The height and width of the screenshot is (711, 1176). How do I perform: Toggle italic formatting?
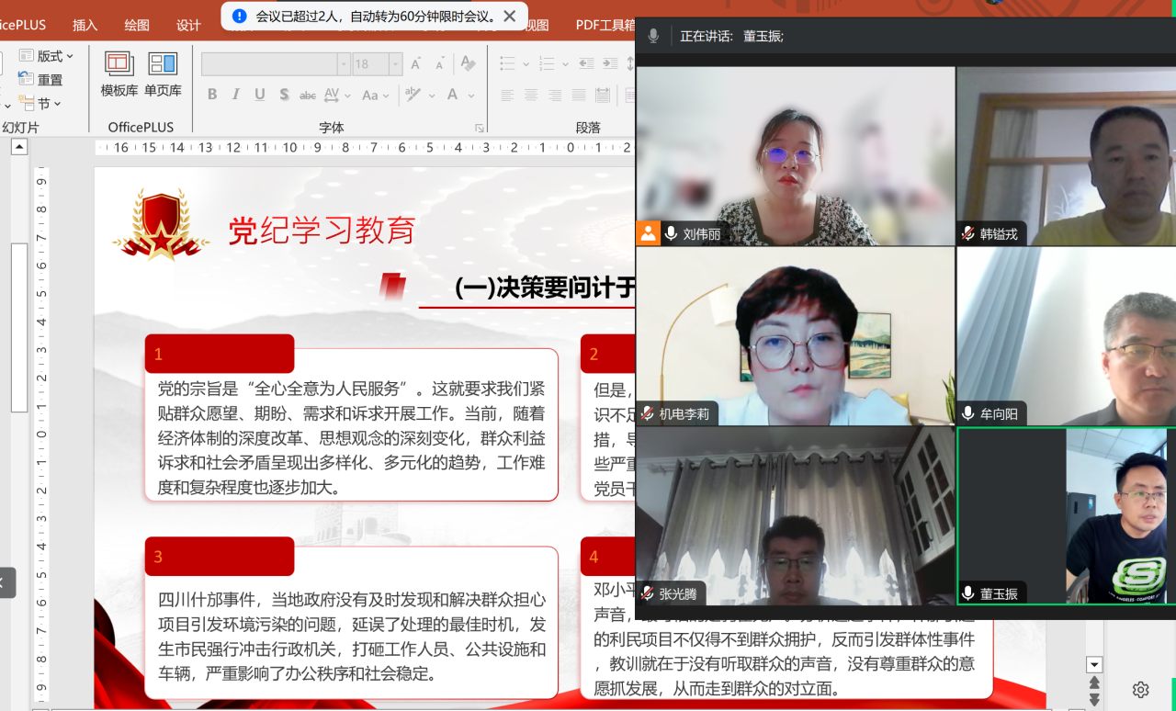click(236, 95)
